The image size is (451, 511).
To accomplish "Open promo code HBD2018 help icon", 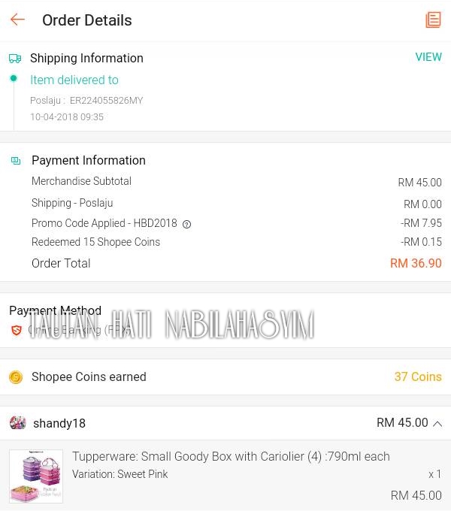I will pos(186,224).
